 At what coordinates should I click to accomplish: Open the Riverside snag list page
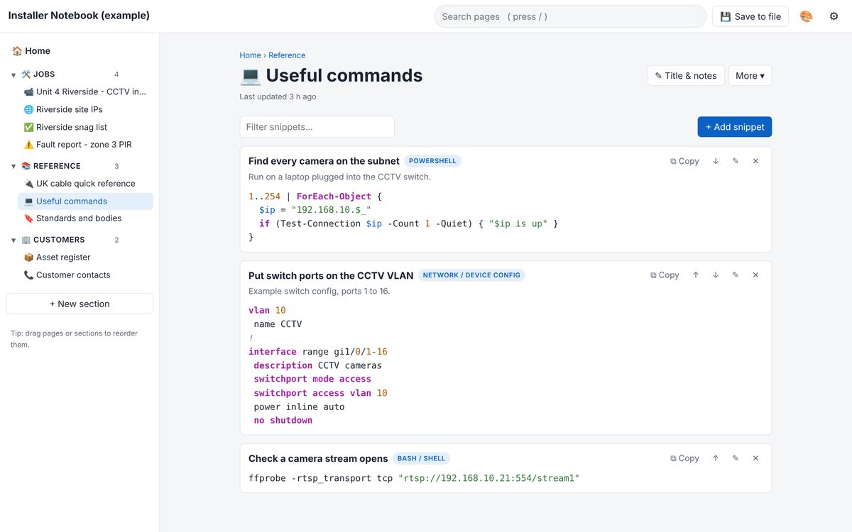85,127
